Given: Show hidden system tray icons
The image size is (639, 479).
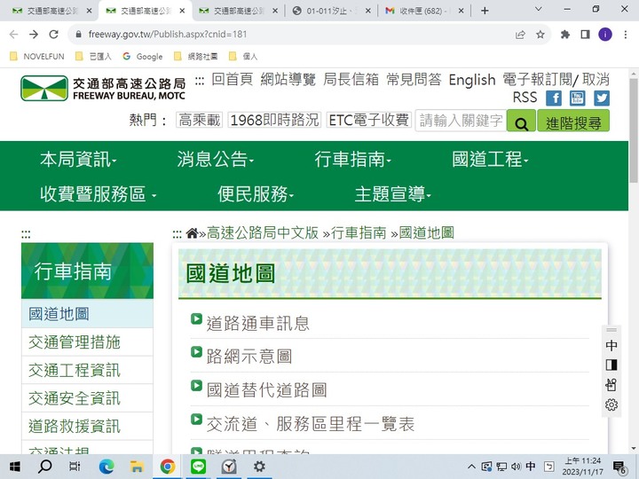Looking at the screenshot, I should tap(471, 467).
